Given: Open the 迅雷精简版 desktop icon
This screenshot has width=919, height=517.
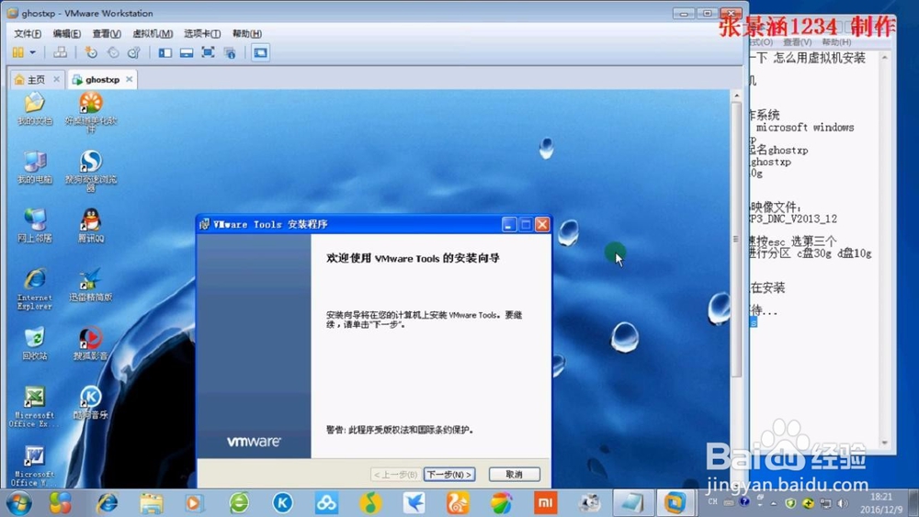Looking at the screenshot, I should pyautogui.click(x=91, y=286).
